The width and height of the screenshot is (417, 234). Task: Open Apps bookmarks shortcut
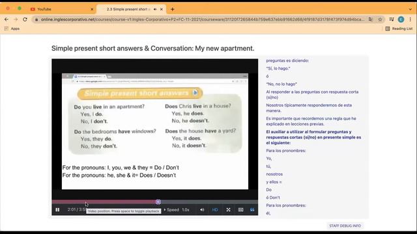(x=12, y=29)
